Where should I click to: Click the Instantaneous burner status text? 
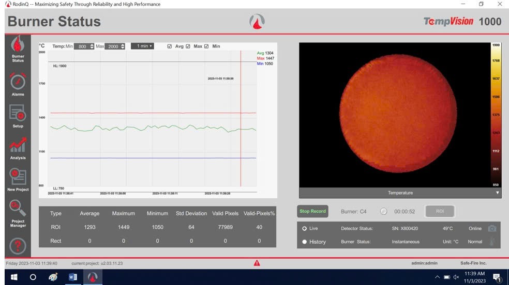(406, 242)
